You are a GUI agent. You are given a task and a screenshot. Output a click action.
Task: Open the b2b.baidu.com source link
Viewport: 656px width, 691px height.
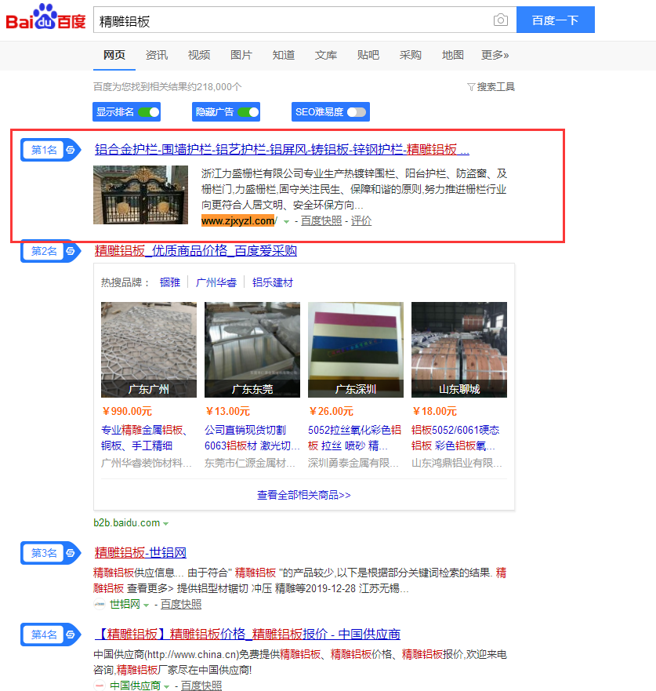click(x=127, y=522)
